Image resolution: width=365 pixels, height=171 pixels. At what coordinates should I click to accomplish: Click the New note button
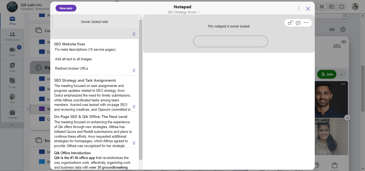[x=66, y=8]
